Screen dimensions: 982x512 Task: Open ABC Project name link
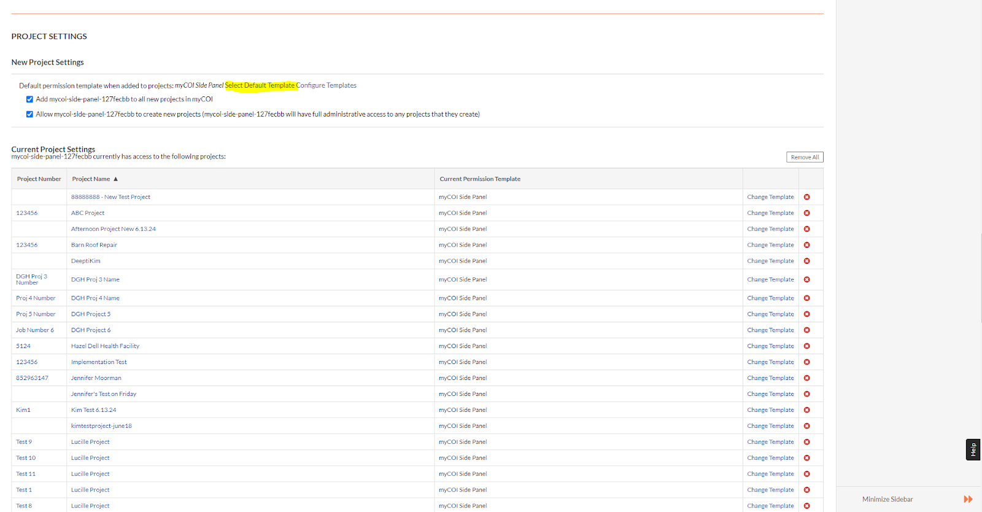tap(88, 213)
